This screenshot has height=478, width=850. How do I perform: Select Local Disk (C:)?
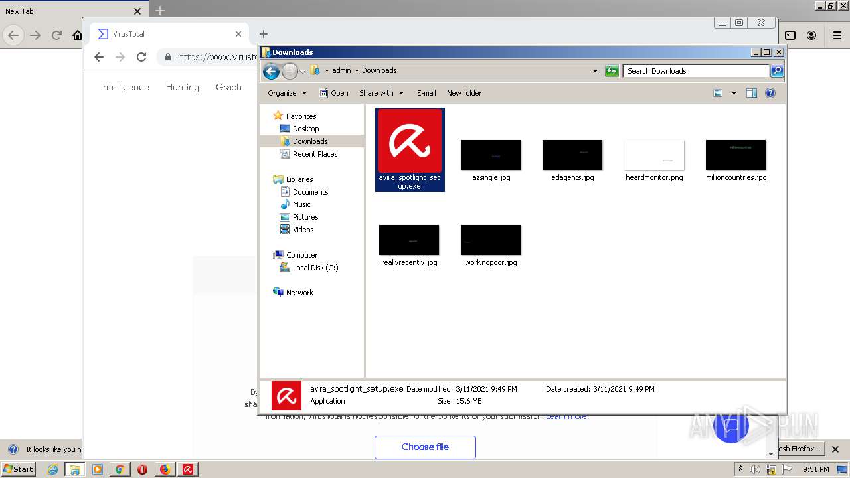coord(315,268)
